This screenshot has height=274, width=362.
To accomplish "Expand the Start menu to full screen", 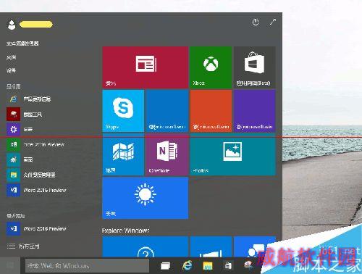I will [x=273, y=22].
